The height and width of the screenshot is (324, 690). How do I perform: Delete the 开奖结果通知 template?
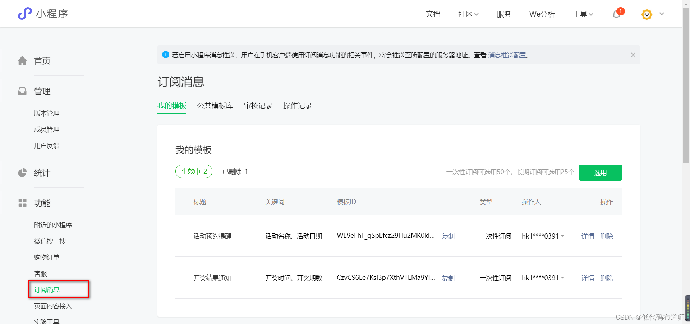click(607, 278)
